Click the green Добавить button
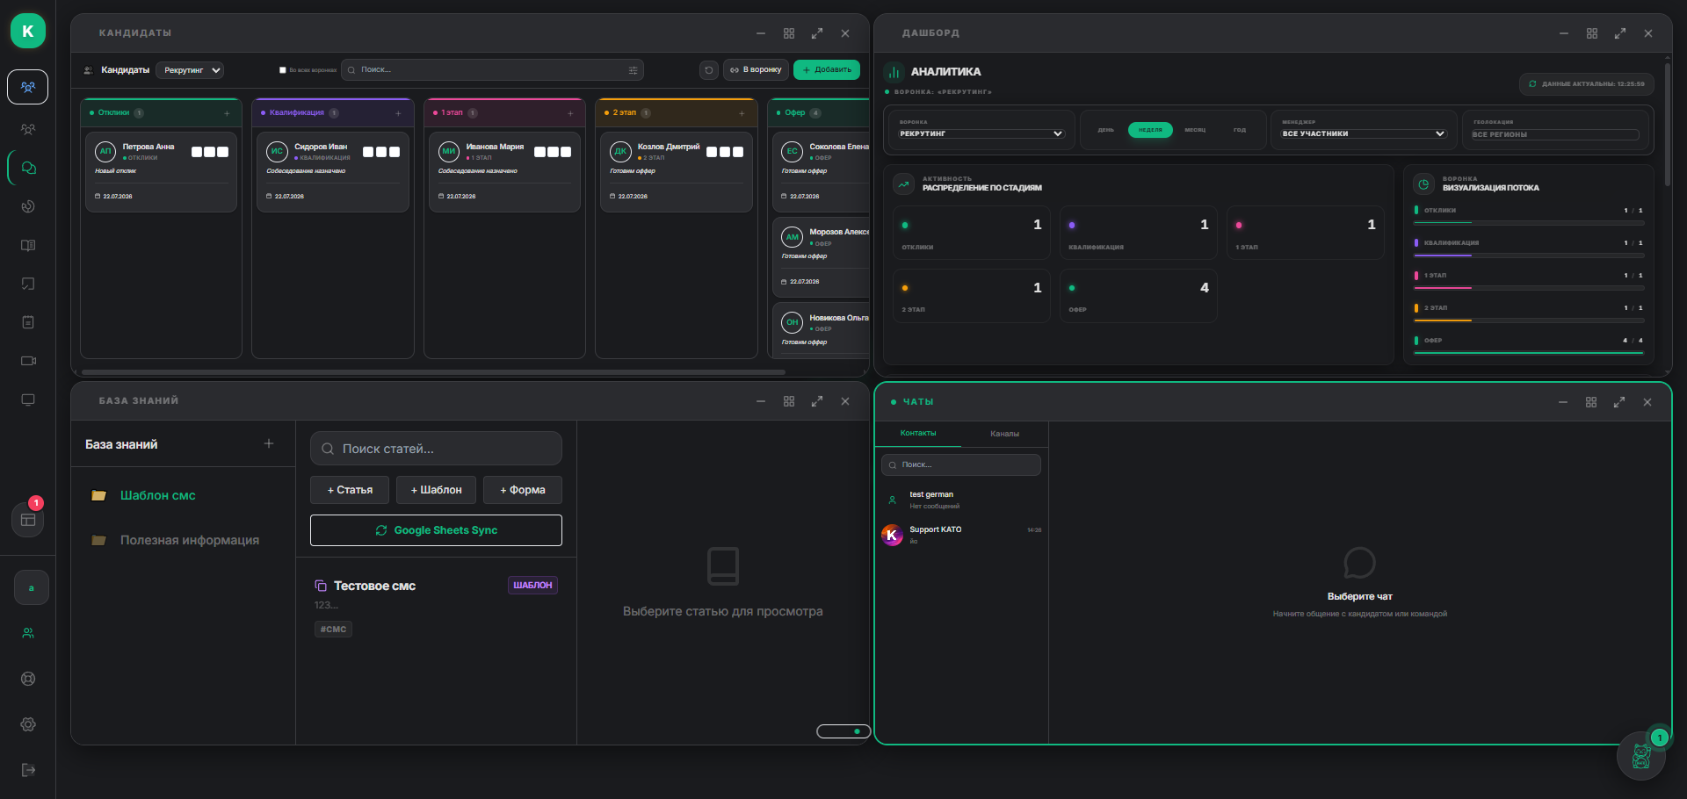 click(827, 70)
